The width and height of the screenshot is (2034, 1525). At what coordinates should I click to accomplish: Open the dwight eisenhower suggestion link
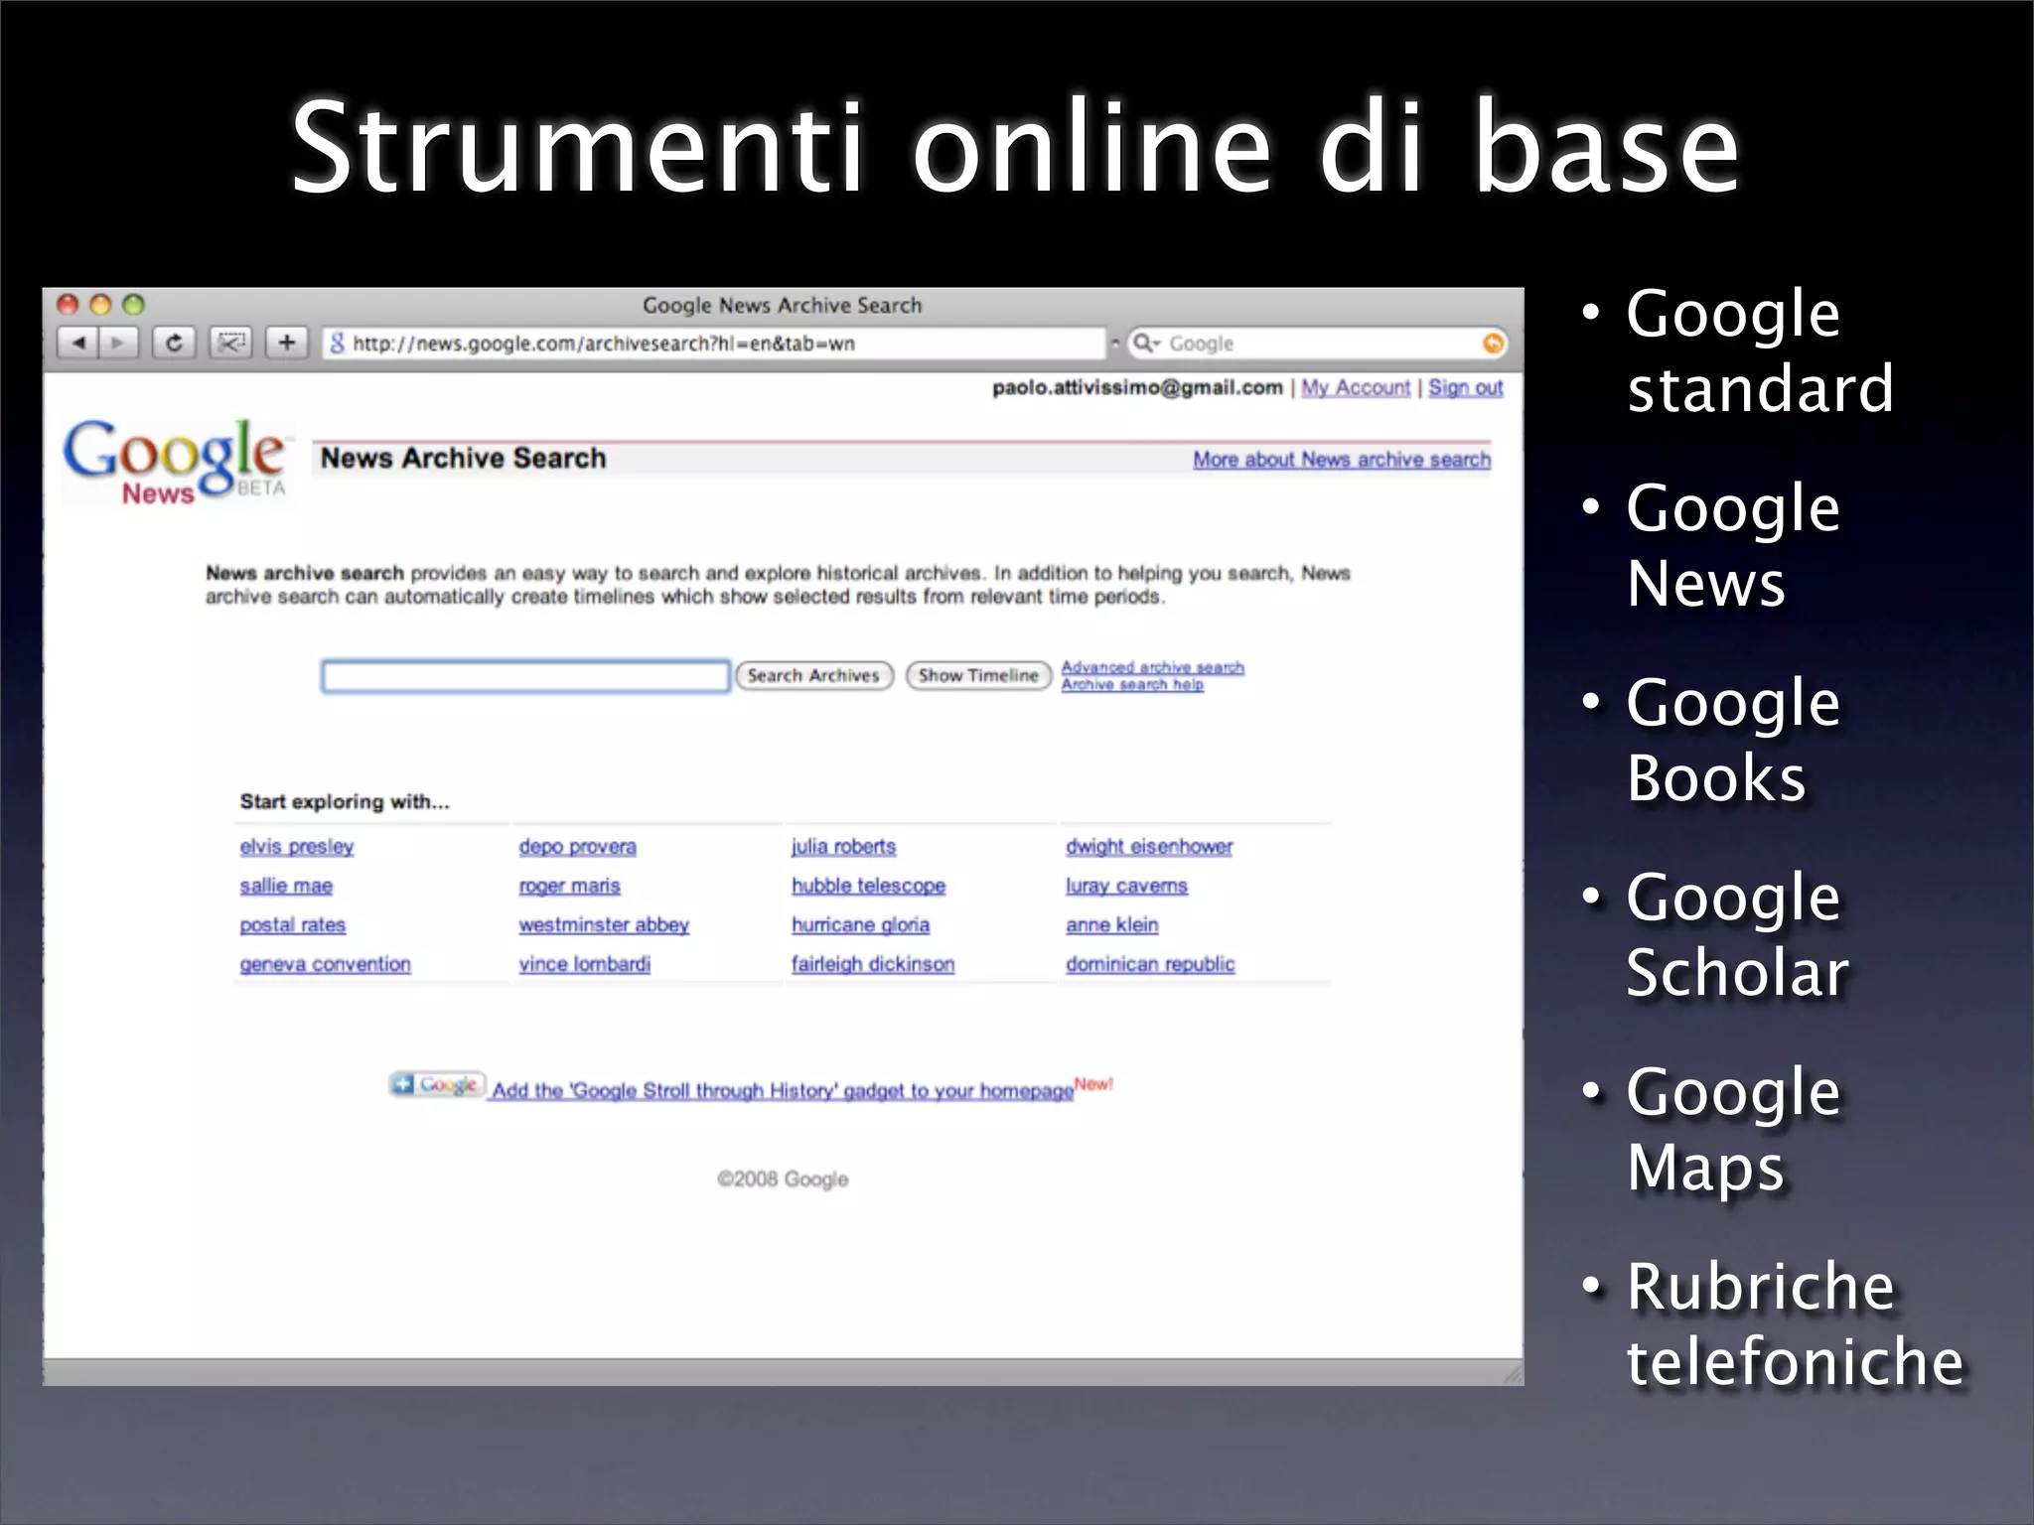[1149, 847]
